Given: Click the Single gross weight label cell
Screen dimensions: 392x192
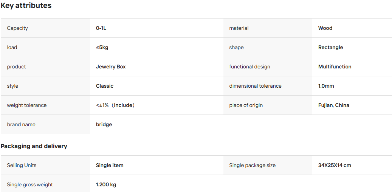Looking at the screenshot, I should [x=45, y=184].
